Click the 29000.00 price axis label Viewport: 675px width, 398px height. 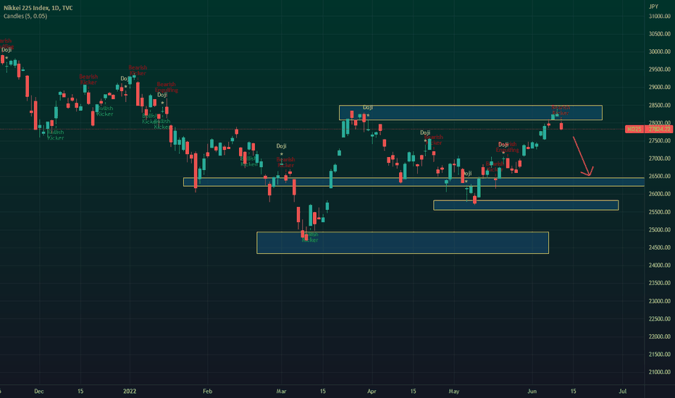click(660, 88)
